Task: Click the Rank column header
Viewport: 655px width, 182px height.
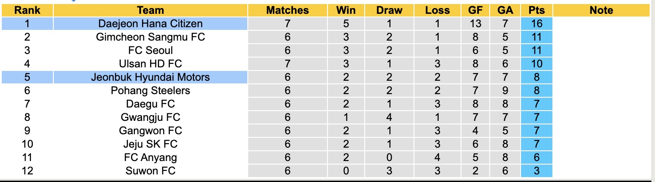Action: (x=27, y=10)
